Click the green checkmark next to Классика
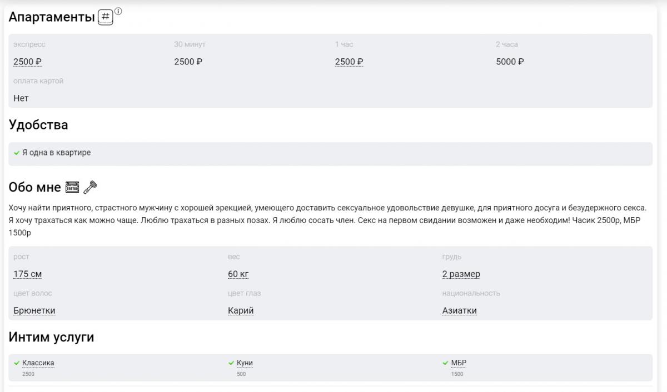Screen dimensions: 667x392 tap(17, 363)
